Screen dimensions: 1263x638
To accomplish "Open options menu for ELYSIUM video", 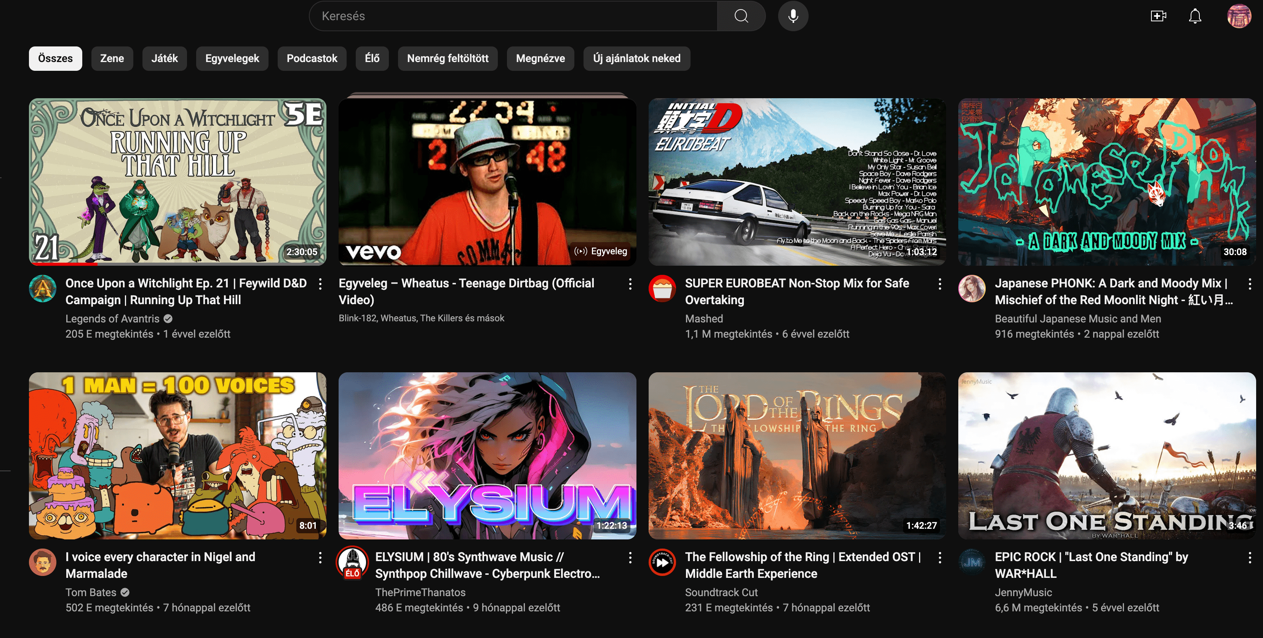I will coord(630,557).
